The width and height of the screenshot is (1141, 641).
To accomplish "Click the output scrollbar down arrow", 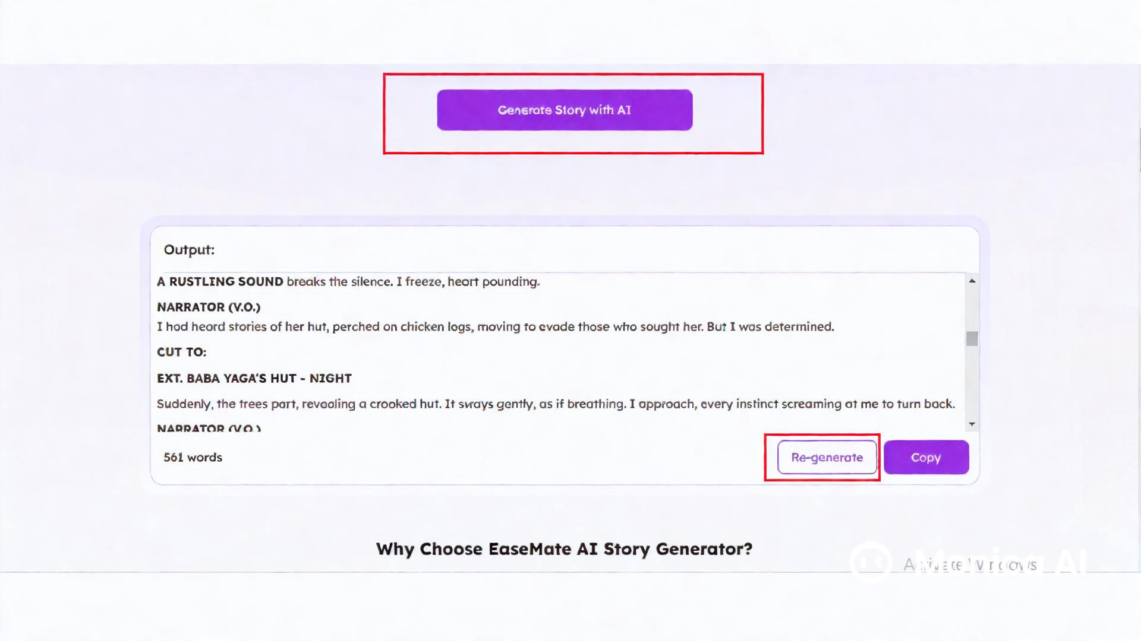I will 972,424.
